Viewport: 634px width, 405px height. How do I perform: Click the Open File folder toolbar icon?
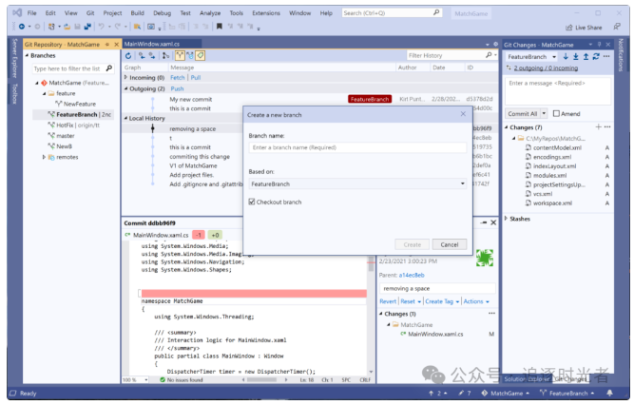[x=67, y=27]
